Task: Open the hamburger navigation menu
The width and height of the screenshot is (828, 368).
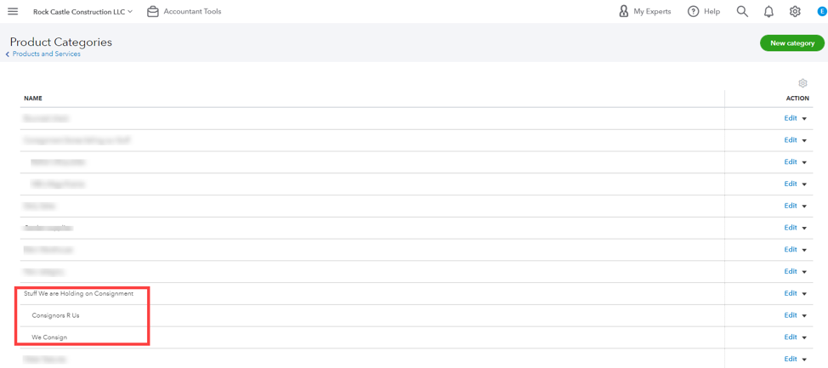Action: tap(13, 12)
